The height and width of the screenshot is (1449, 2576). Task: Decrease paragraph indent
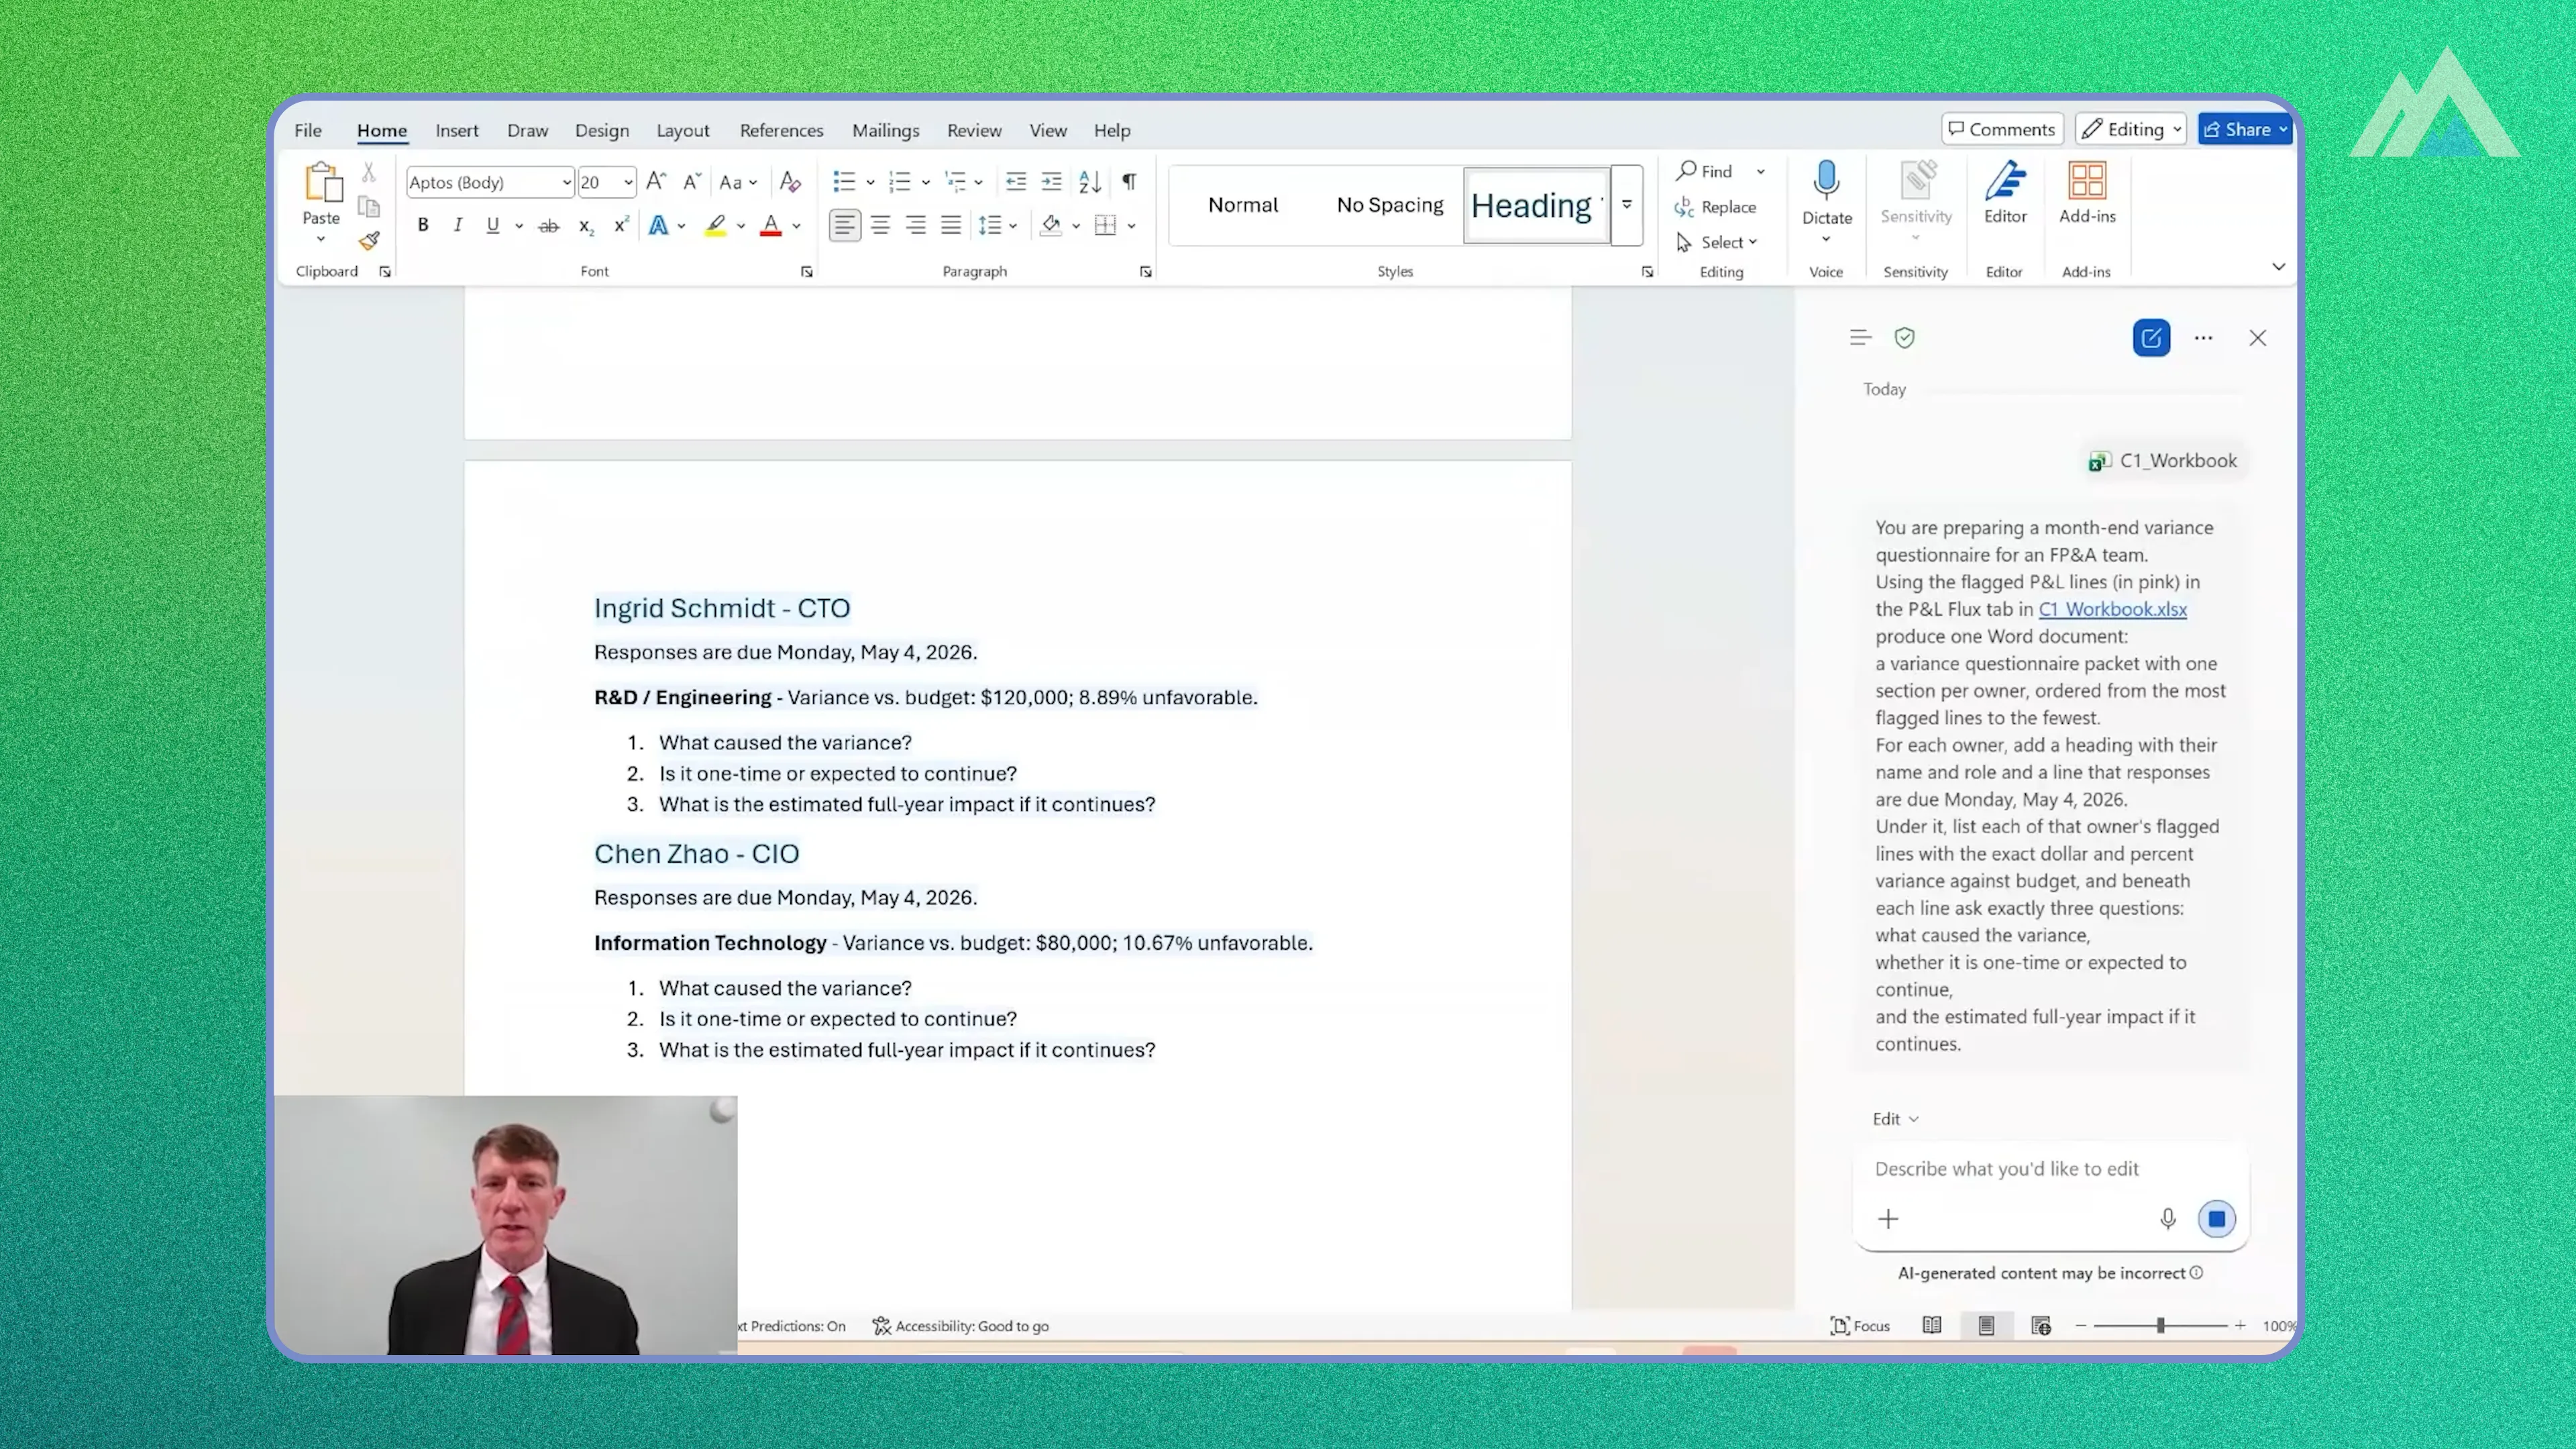tap(1016, 182)
